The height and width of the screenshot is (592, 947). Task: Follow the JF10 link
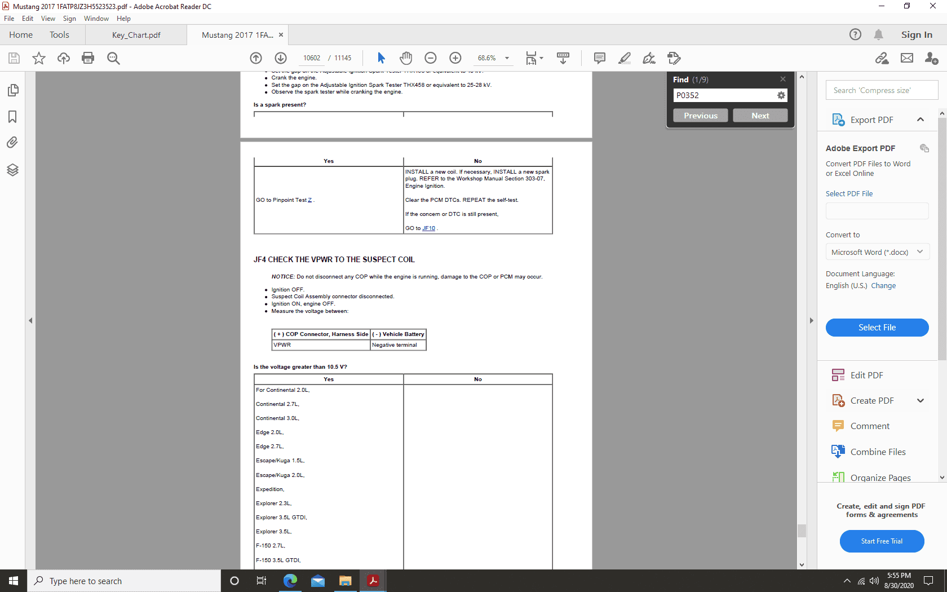(428, 228)
